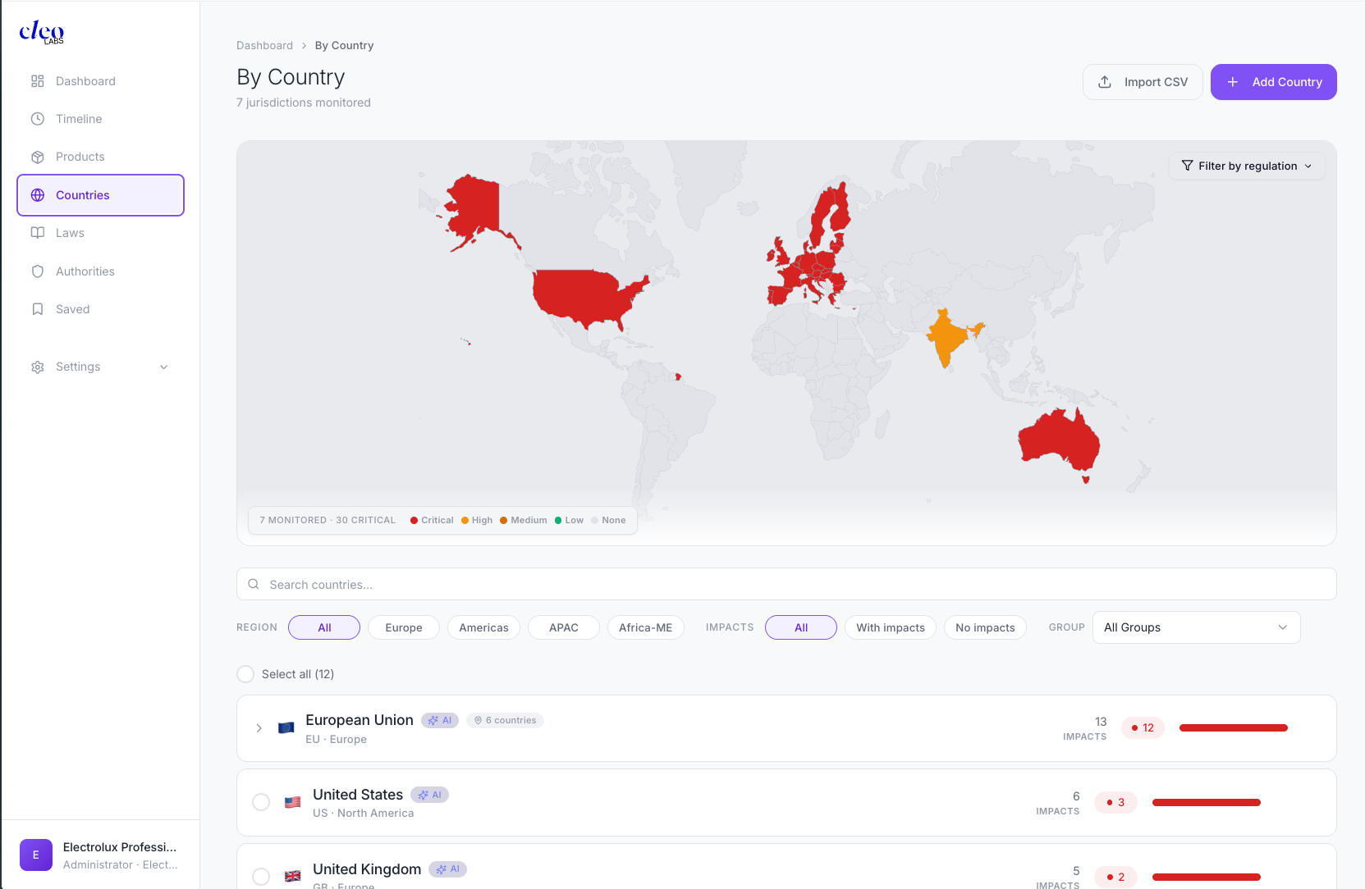The height and width of the screenshot is (889, 1365).
Task: Click the Products box icon
Action: click(38, 157)
